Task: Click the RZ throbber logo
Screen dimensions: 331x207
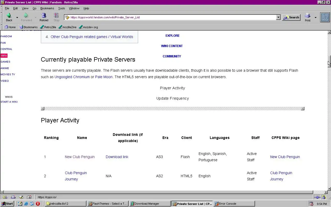Action: (325, 17)
